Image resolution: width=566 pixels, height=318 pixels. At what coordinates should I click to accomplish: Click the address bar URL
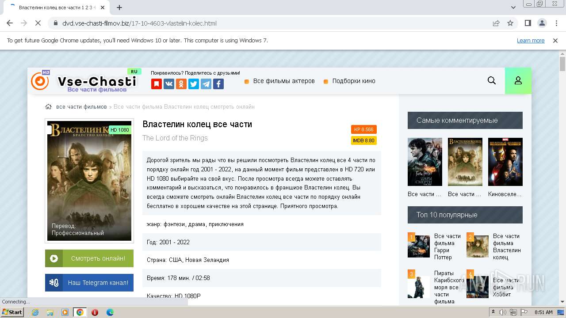tap(139, 23)
